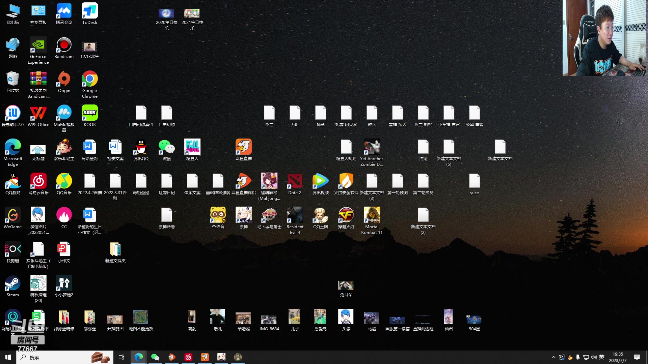Image resolution: width=648 pixels, height=364 pixels.
Task: Click the taskbar 搜索 search box
Action: point(65,357)
